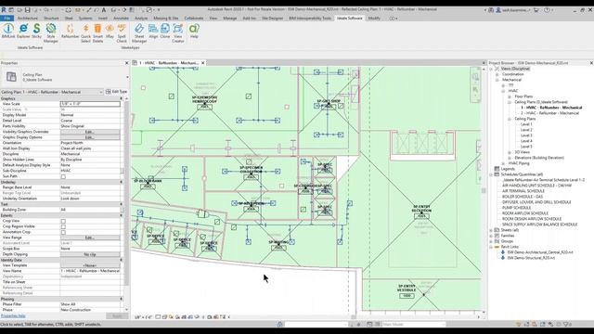Viewport: 594px width, 334px height.
Task: Open the BOILER SCHEDULE - GAS entry
Action: [x=523, y=197]
